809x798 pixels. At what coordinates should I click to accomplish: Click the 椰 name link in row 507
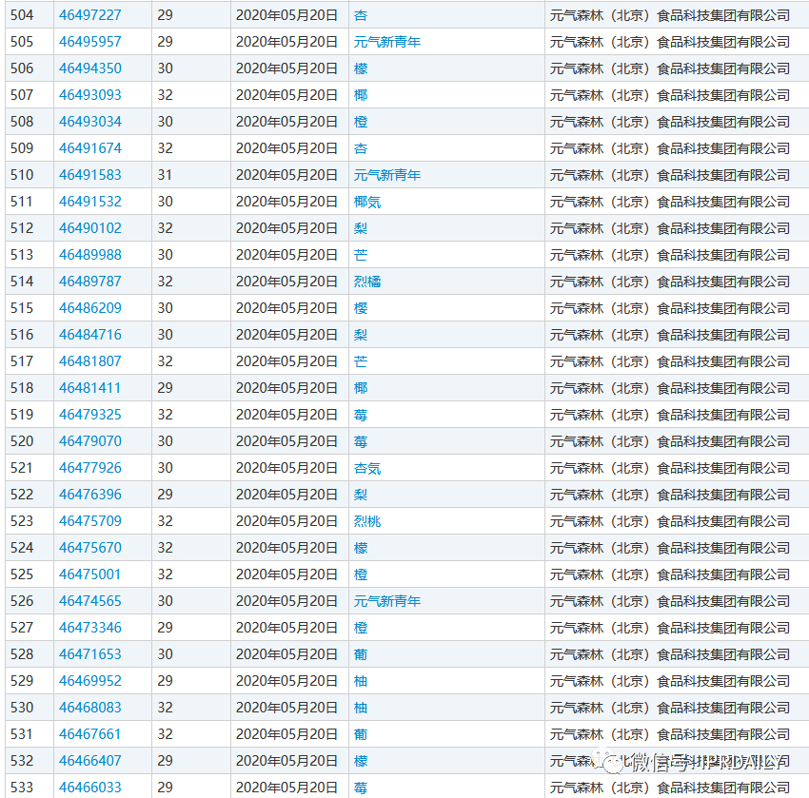361,95
